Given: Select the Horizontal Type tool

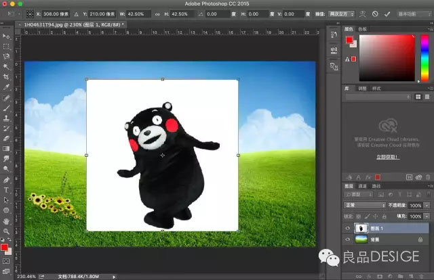Looking at the screenshot, I should coord(6,190).
